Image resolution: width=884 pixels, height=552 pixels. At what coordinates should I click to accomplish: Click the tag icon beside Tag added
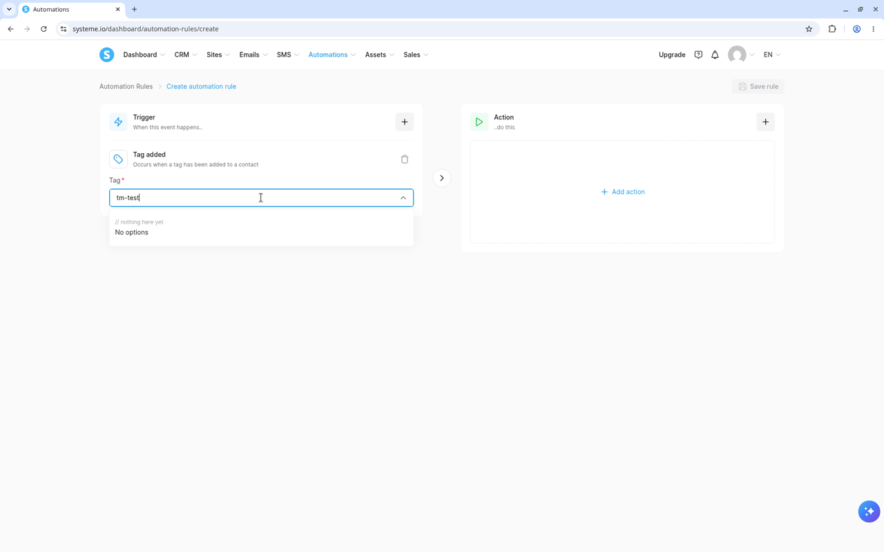coord(118,159)
